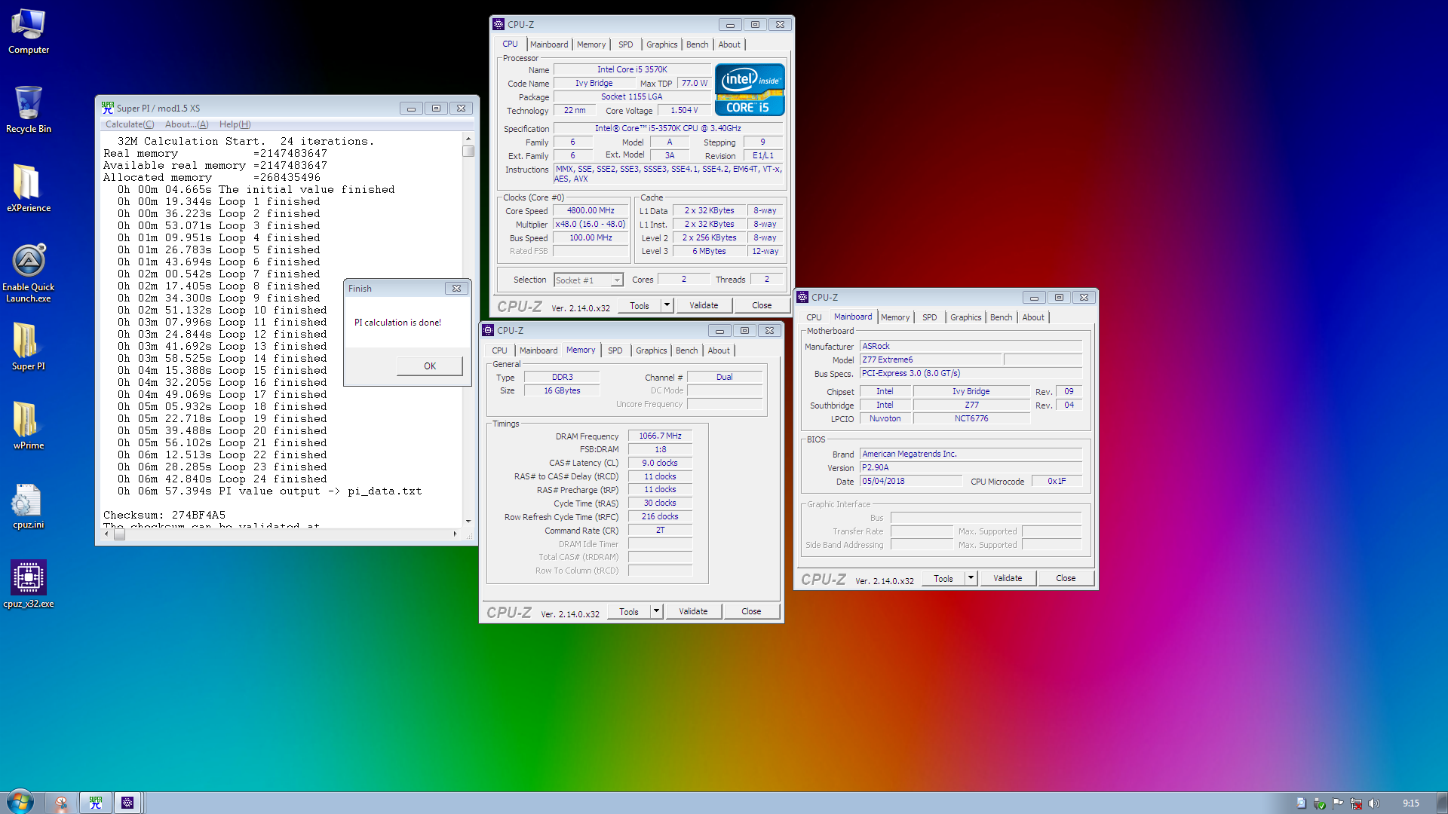Viewport: 1448px width, 814px height.
Task: Click Validate in the Mainboard window
Action: tap(1008, 578)
